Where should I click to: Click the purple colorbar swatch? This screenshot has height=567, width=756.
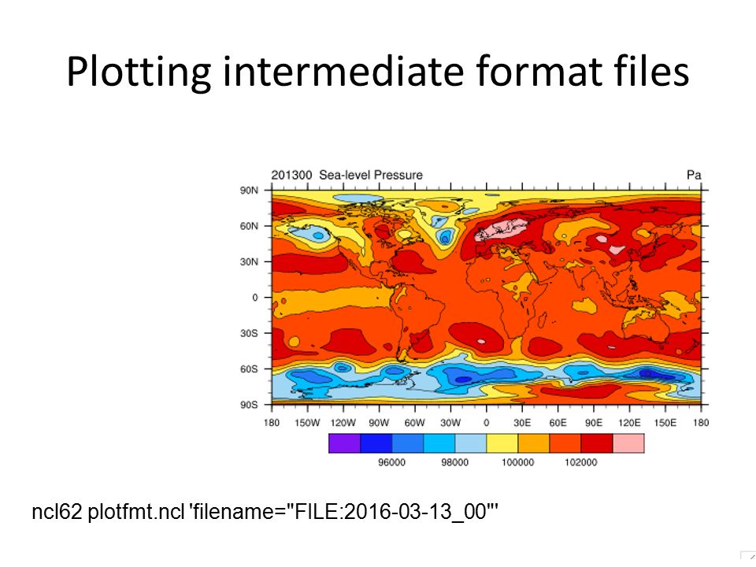click(x=344, y=443)
